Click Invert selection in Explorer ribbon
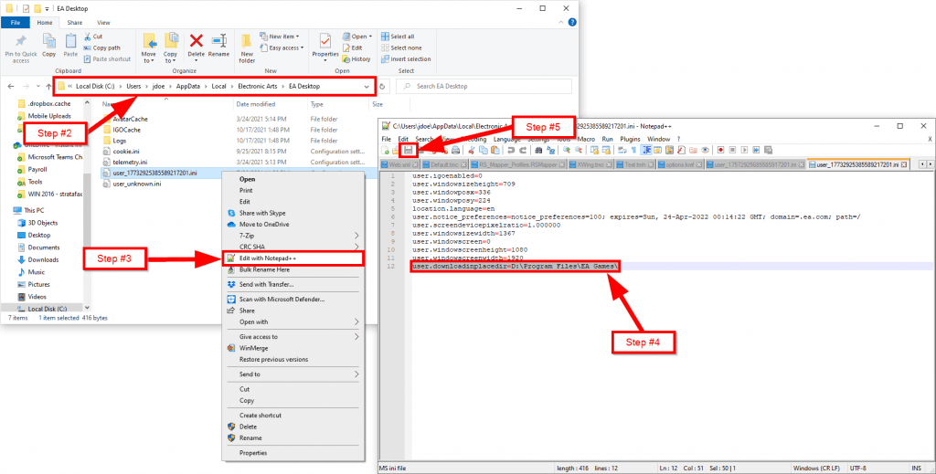 tap(406, 59)
